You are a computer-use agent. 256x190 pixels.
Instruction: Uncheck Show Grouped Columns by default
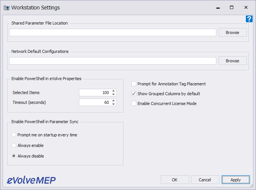click(x=134, y=94)
